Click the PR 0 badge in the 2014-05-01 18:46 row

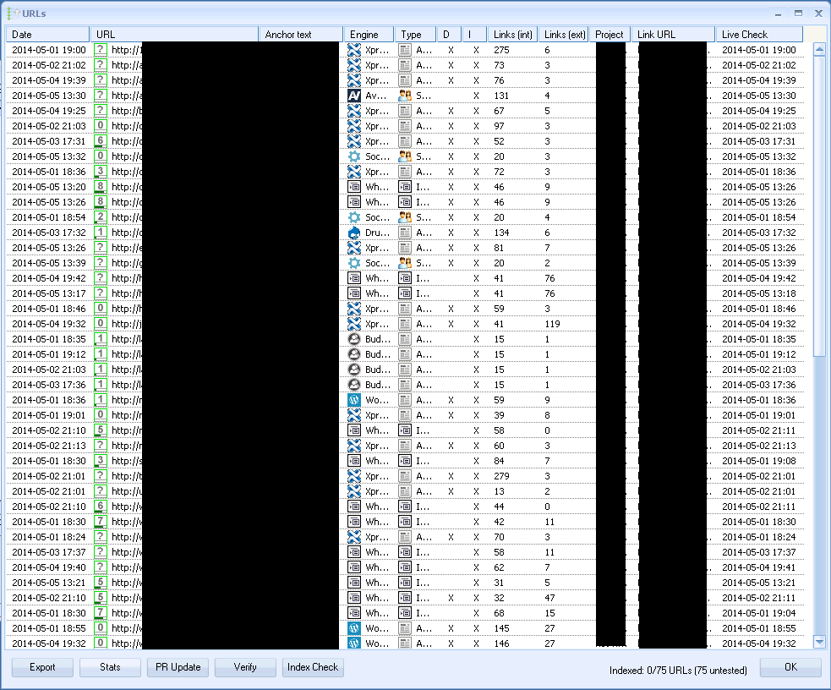click(100, 309)
